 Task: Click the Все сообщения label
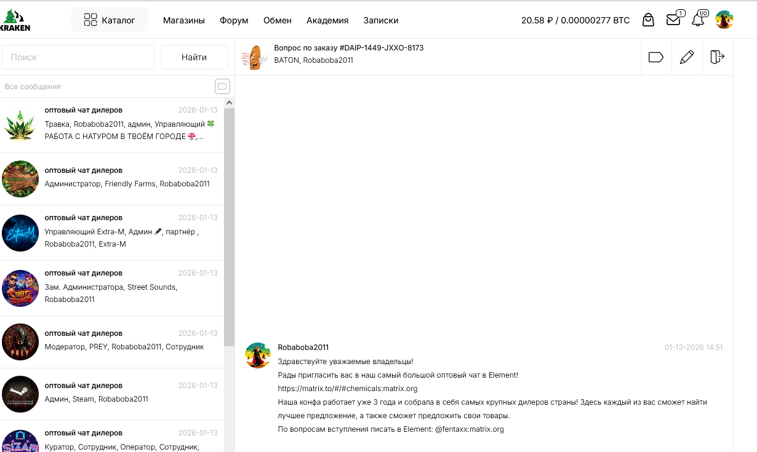pos(33,87)
